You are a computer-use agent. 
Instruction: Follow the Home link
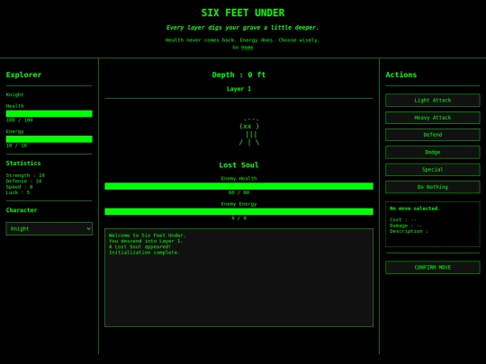point(247,48)
